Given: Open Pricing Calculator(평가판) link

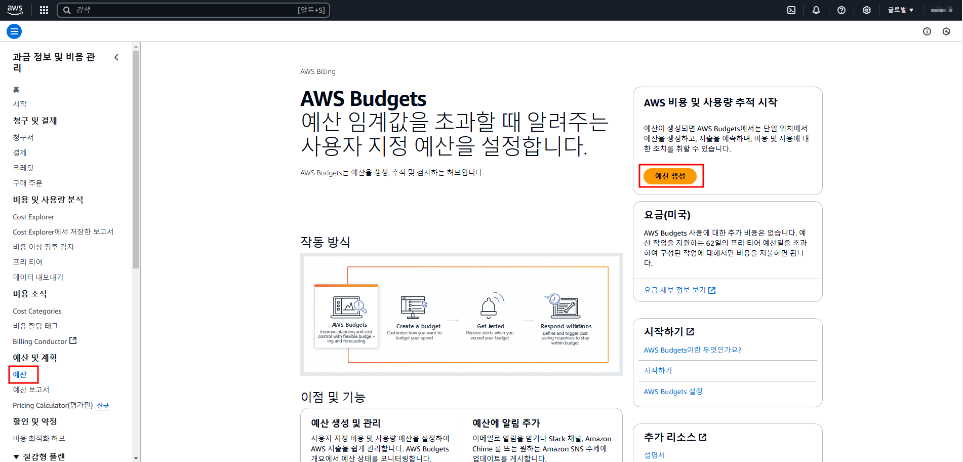Looking at the screenshot, I should pyautogui.click(x=53, y=405).
